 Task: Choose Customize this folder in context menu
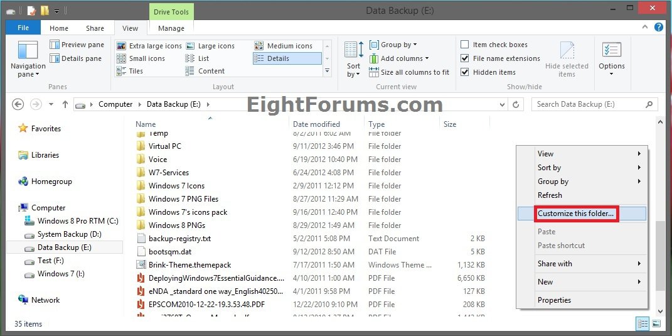[575, 214]
